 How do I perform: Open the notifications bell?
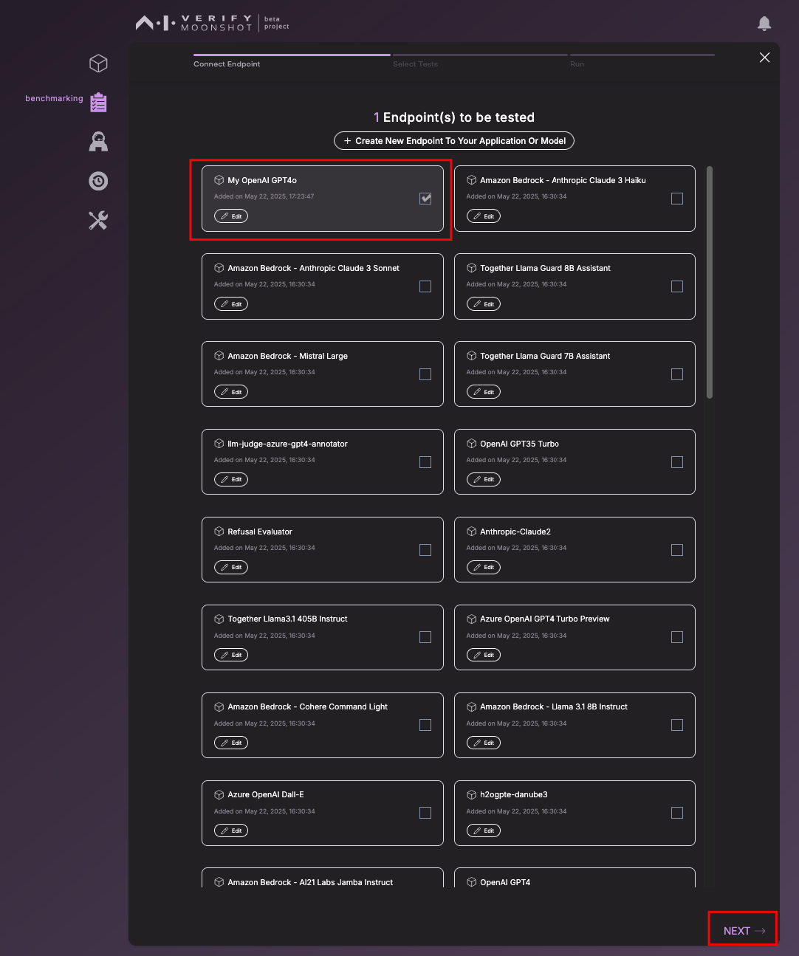point(764,24)
